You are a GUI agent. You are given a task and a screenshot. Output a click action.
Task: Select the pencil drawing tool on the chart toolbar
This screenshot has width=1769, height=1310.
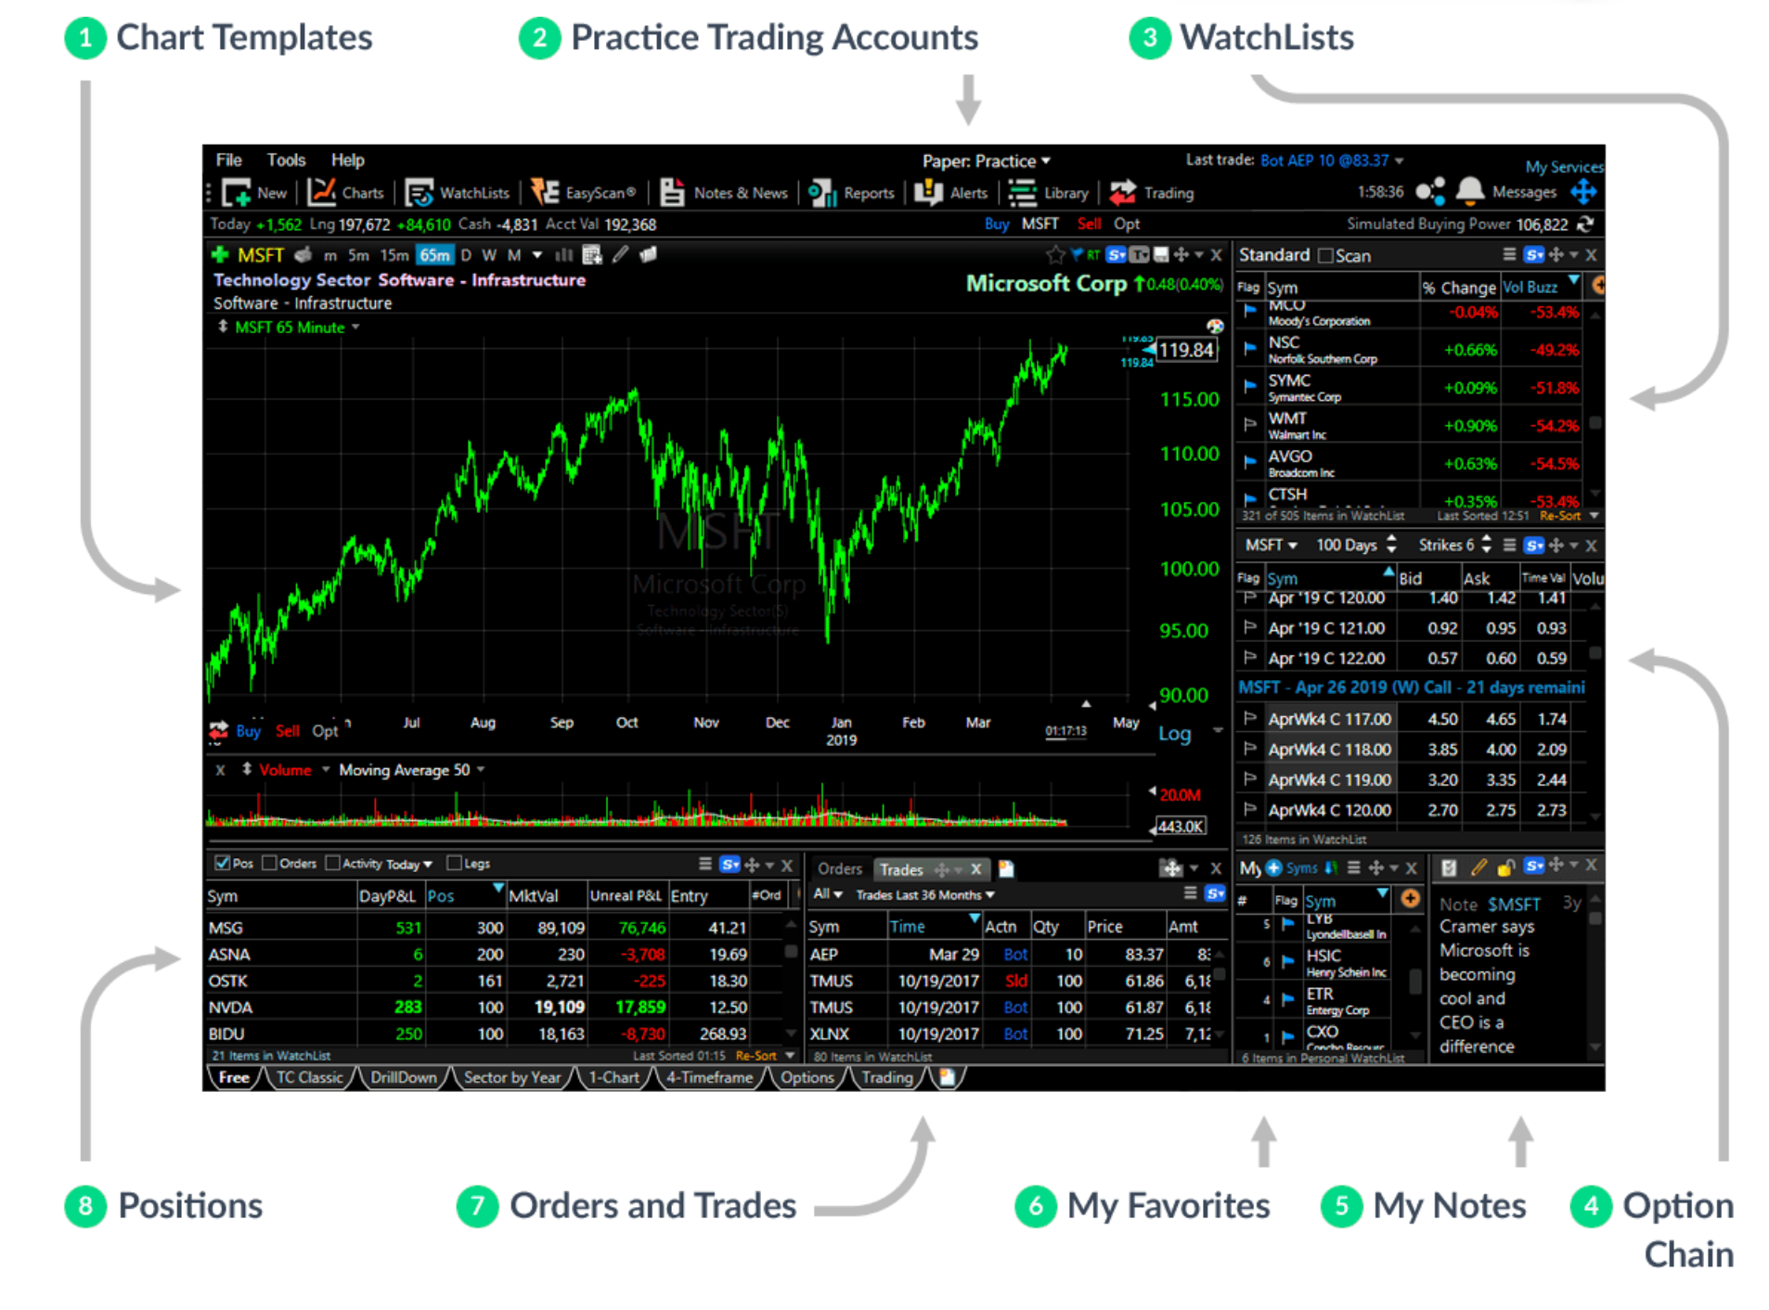[x=620, y=253]
